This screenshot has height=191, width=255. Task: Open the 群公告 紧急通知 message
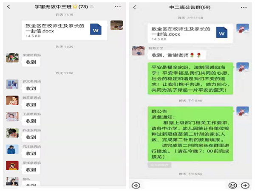click(190, 134)
